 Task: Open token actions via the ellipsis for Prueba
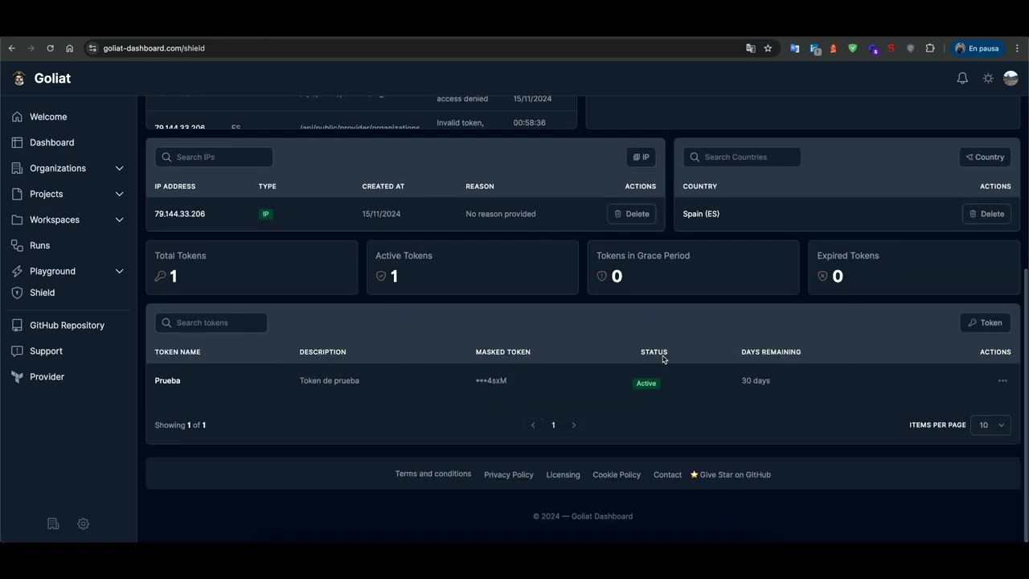pyautogui.click(x=1002, y=380)
